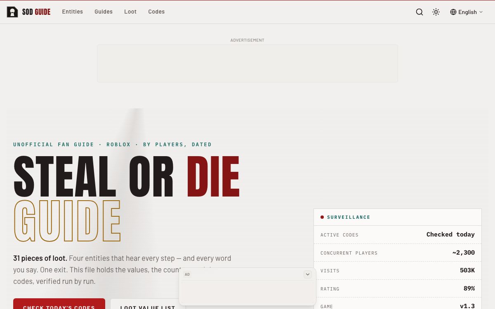Select the '503K' visits value
Screen dimensions: 495x309
pos(467,270)
